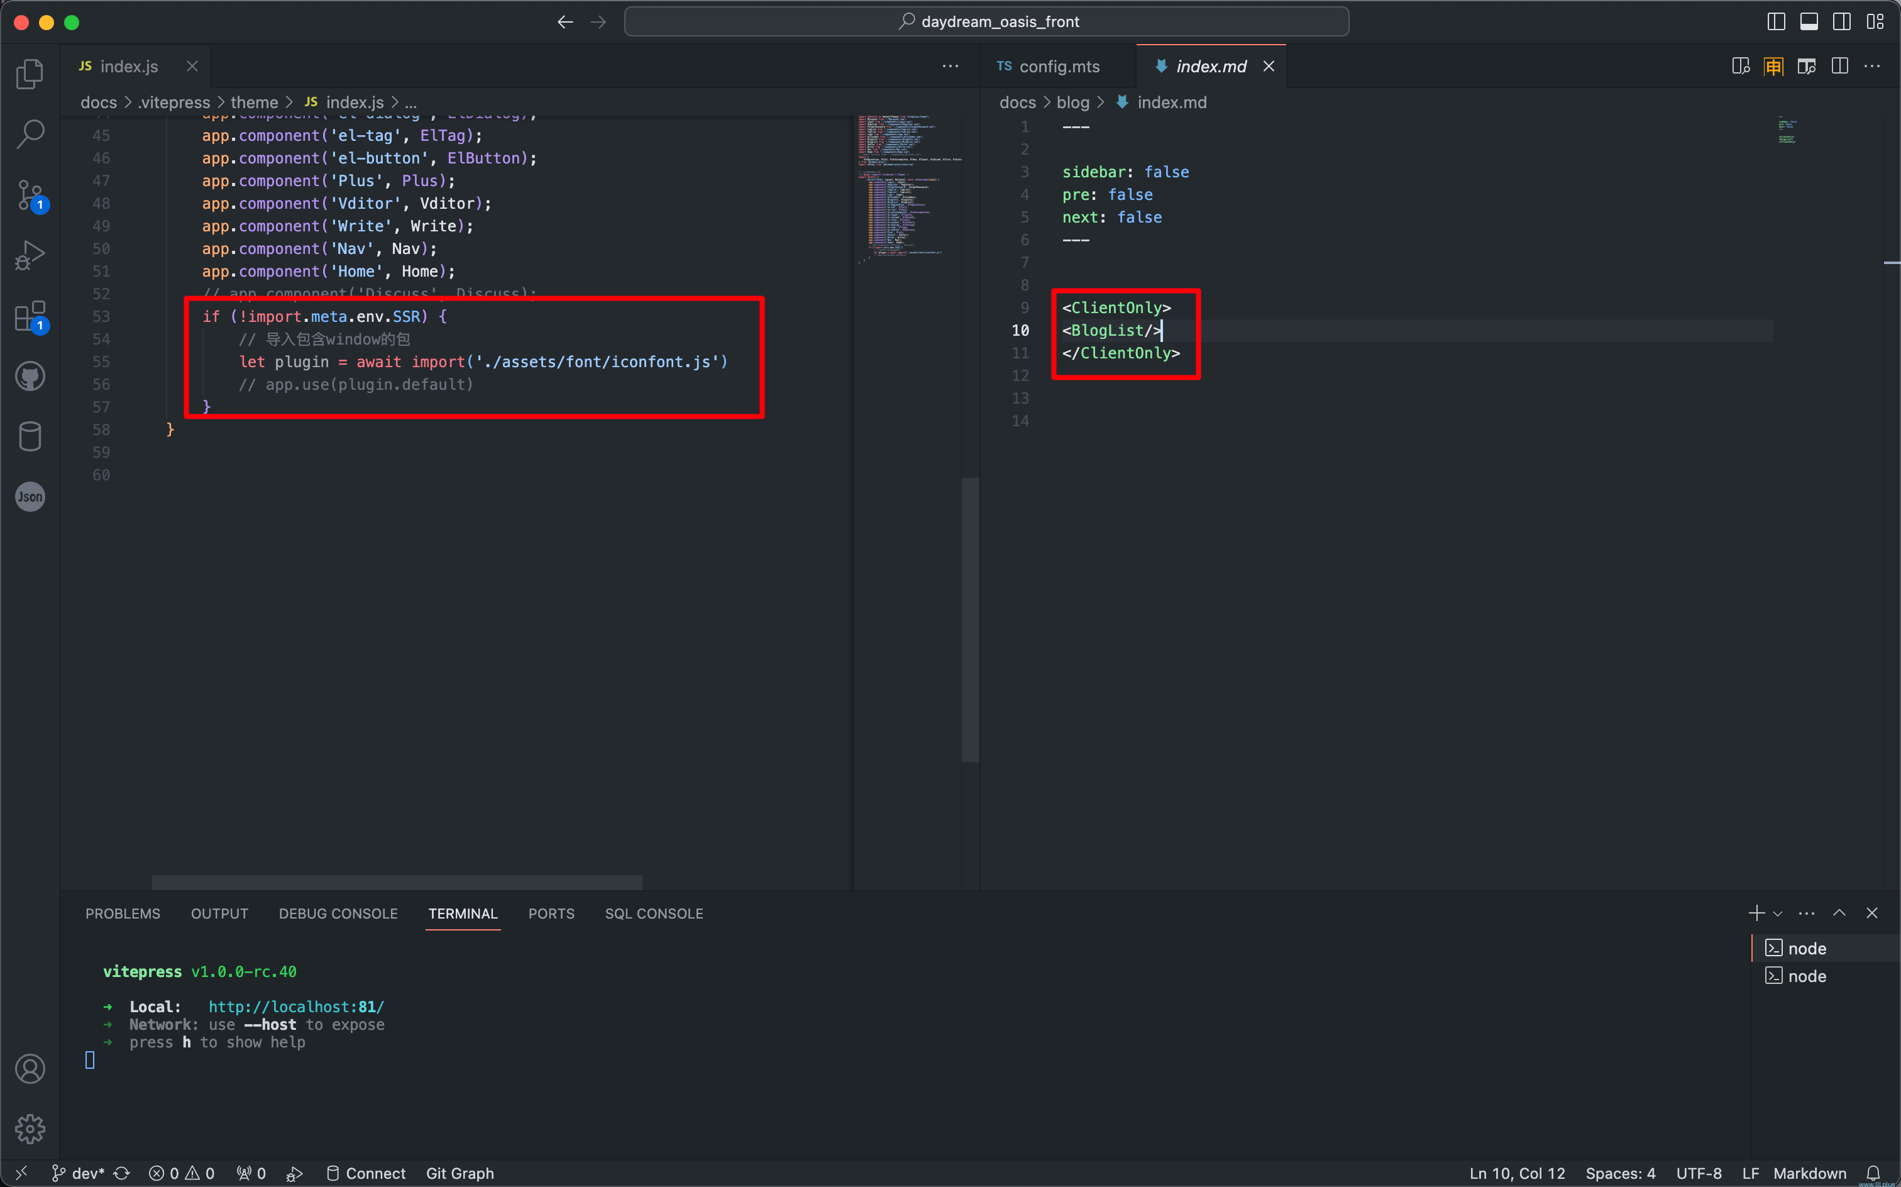Click the docs breadcrumb in the left editor

point(99,103)
